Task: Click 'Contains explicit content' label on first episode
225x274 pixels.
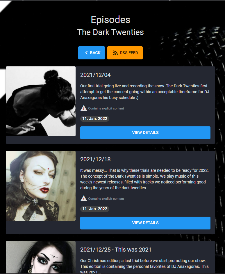Action: [x=106, y=108]
